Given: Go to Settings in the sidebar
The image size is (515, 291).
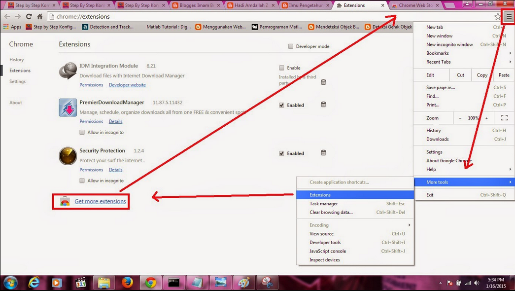Looking at the screenshot, I should click(17, 81).
